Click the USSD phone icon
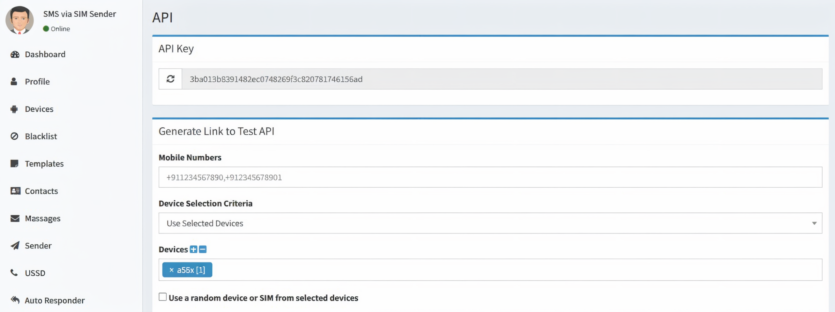 14,273
